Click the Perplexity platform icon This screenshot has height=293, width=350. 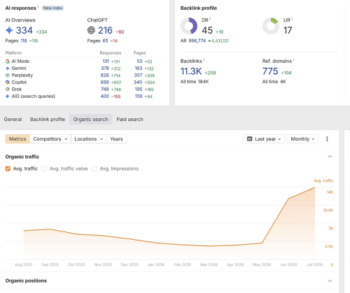pyautogui.click(x=8, y=76)
